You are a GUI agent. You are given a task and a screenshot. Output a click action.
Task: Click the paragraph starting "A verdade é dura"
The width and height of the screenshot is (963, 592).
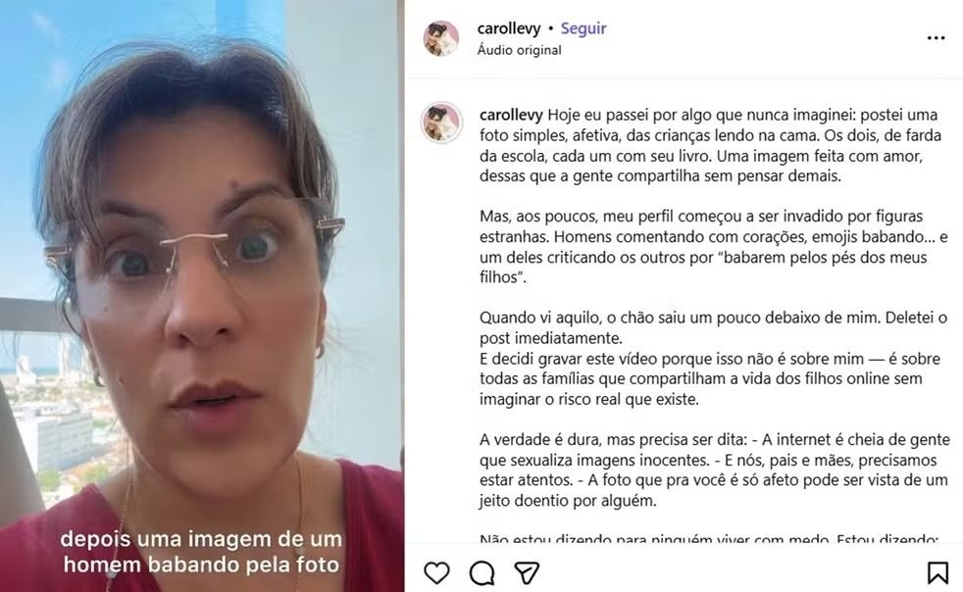coord(715,469)
